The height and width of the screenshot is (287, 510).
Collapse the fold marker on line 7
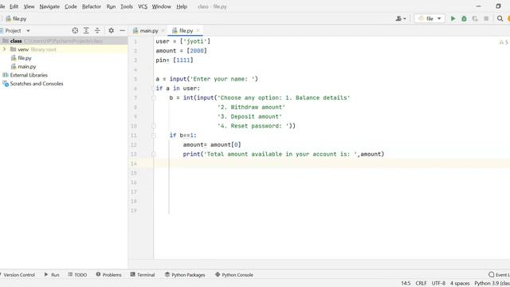(154, 97)
